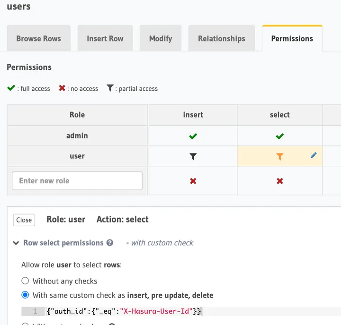Click the 'Role: user' label
This screenshot has height=325, width=341.
pyautogui.click(x=66, y=219)
